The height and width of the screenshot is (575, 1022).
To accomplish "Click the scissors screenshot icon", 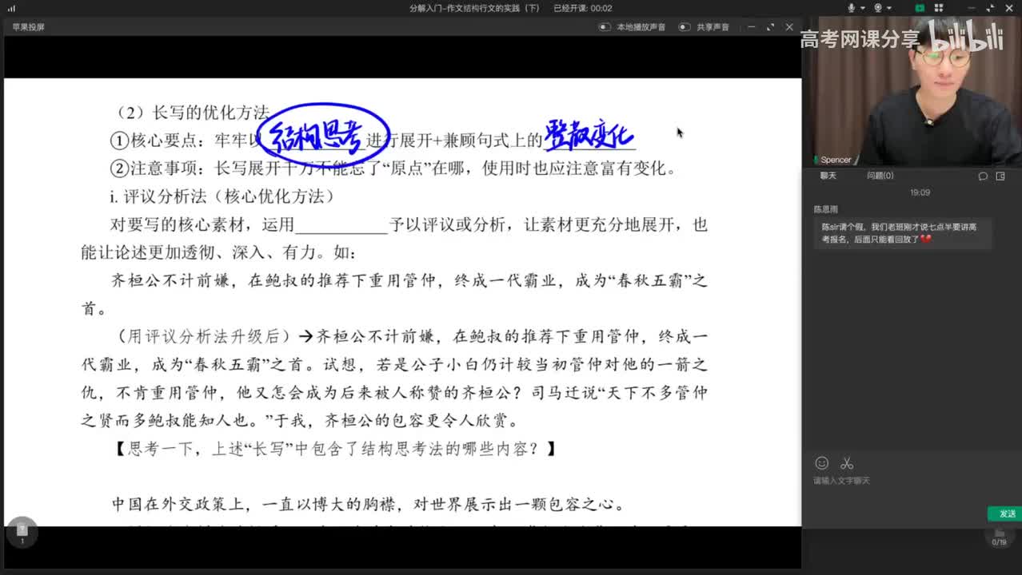I will pyautogui.click(x=847, y=463).
